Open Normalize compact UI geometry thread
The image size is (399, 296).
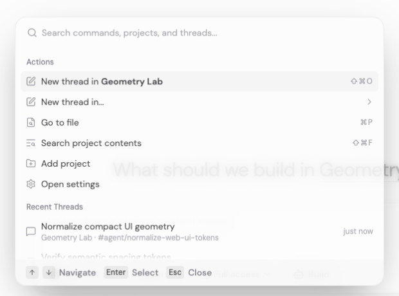[199, 232]
